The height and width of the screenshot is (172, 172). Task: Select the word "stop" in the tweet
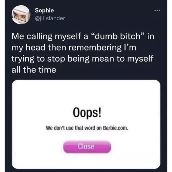(x=56, y=59)
